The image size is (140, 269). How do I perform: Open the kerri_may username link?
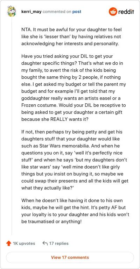coord(31,12)
